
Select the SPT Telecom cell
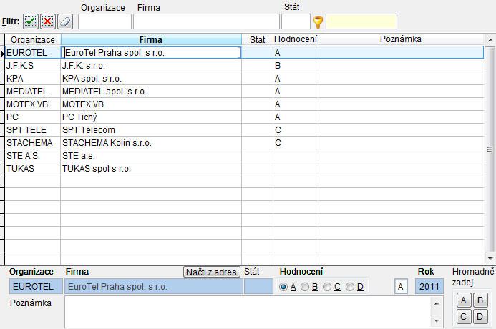click(x=151, y=130)
